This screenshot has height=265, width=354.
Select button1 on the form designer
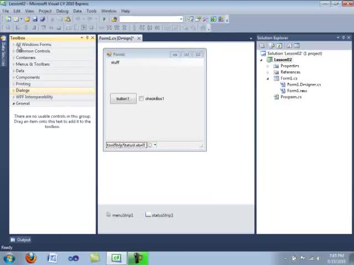[x=123, y=98]
